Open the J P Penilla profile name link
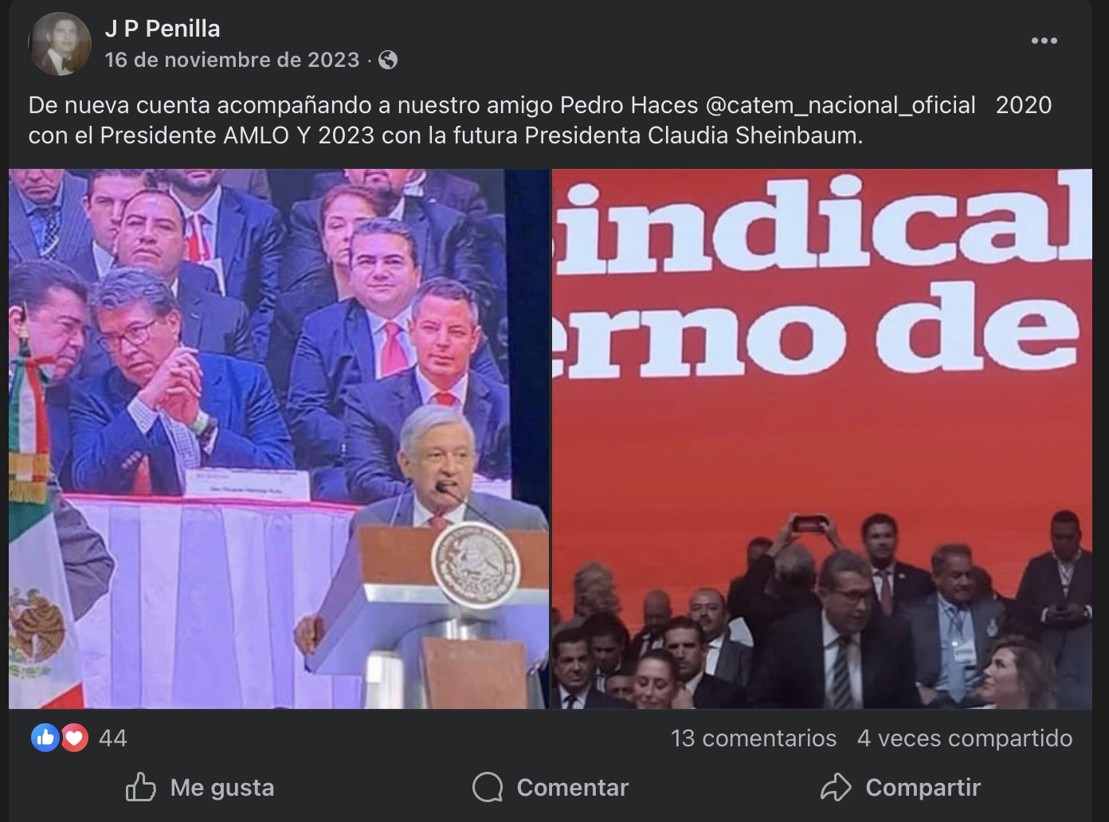Image resolution: width=1109 pixels, height=822 pixels. tap(163, 29)
